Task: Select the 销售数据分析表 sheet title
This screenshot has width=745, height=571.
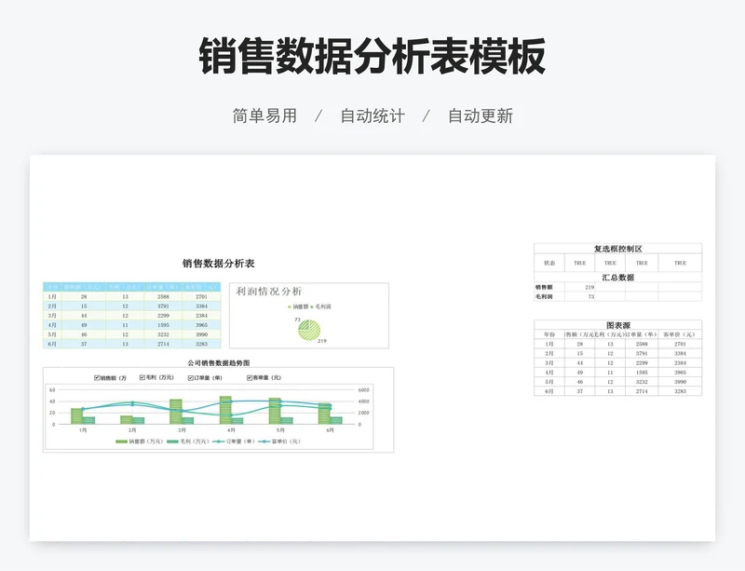Action: 219,264
